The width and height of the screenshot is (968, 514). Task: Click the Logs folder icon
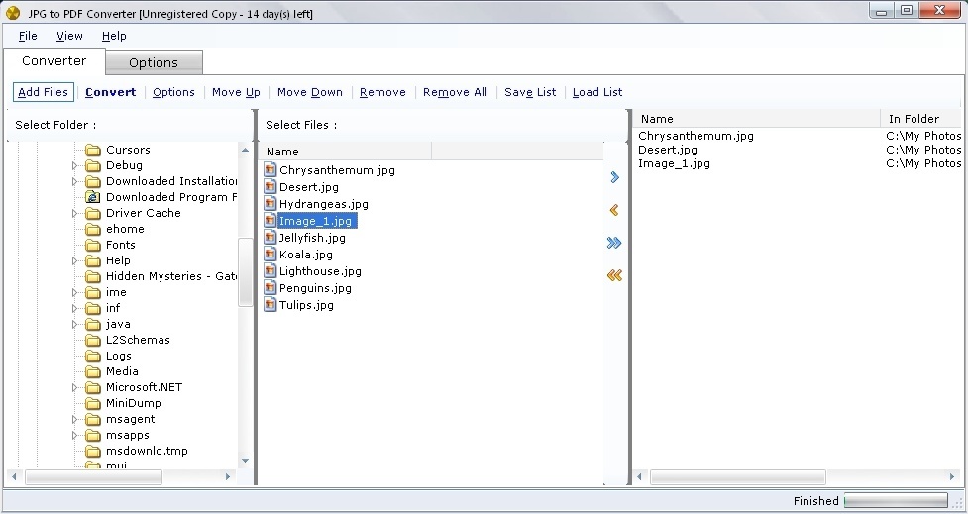(x=92, y=356)
